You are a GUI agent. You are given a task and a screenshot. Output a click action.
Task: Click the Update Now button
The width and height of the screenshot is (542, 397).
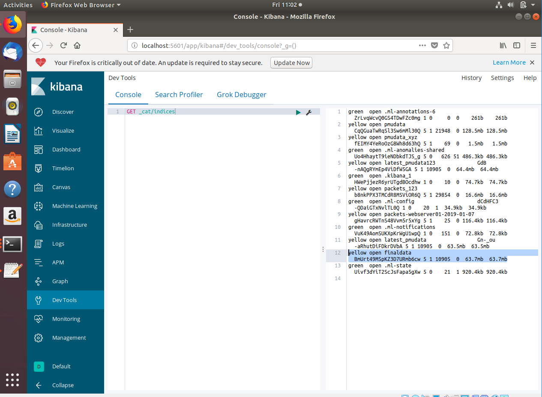point(291,63)
